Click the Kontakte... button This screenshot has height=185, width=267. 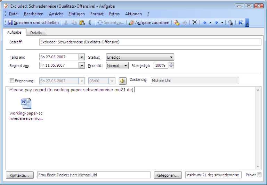point(20,175)
